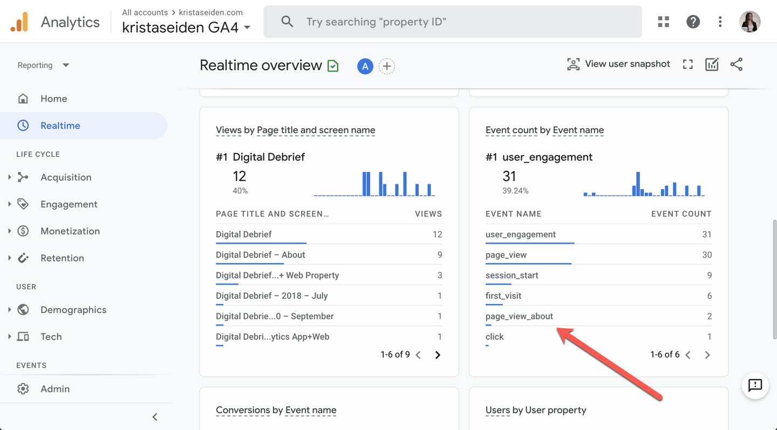Go to Home in the sidebar
Viewport: 777px width, 430px height.
tap(54, 99)
